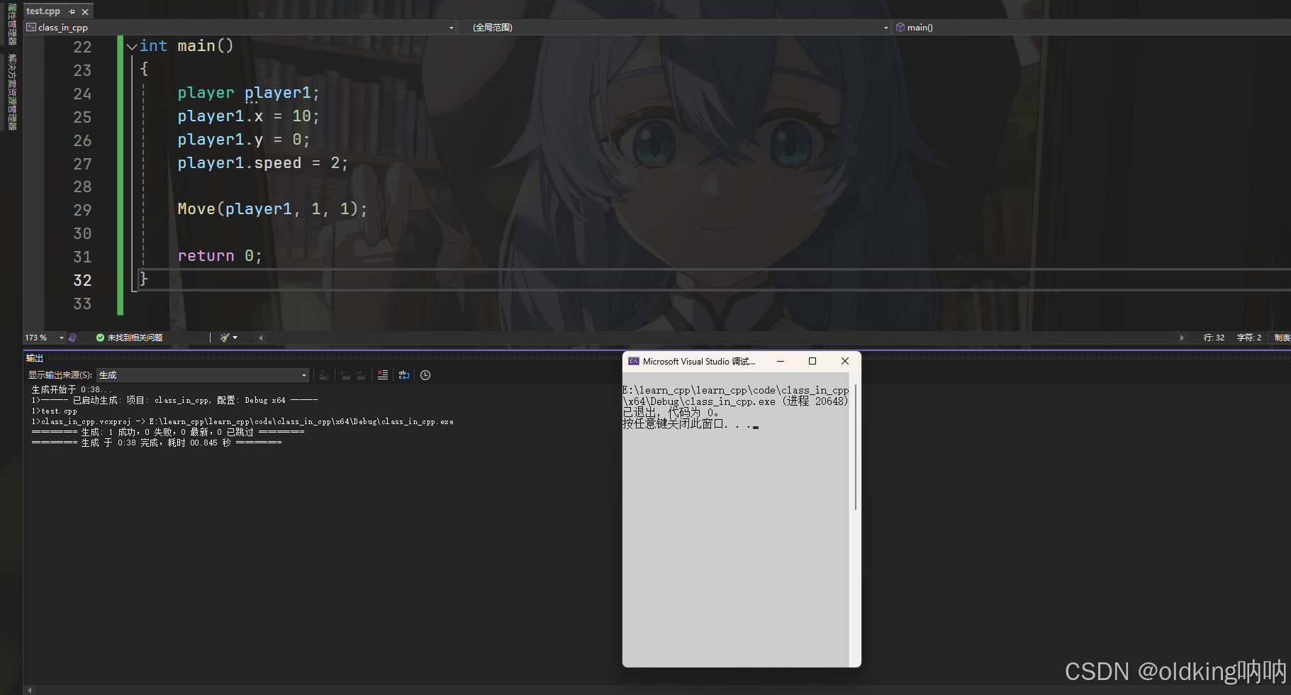The image size is (1291, 695).
Task: Pin the test.cpp tab
Action: pyautogui.click(x=72, y=11)
